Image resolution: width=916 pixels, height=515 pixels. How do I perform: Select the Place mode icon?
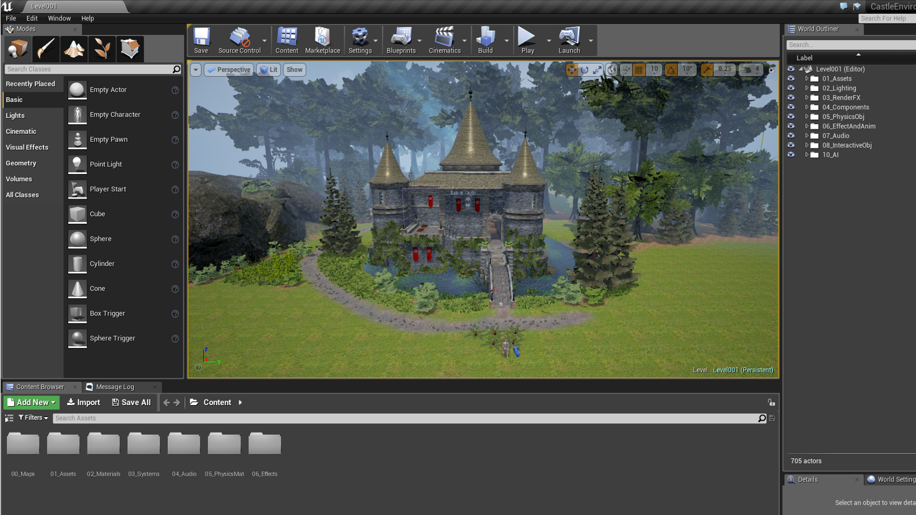(x=18, y=49)
